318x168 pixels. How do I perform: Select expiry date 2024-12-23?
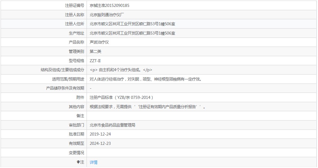[100, 143]
